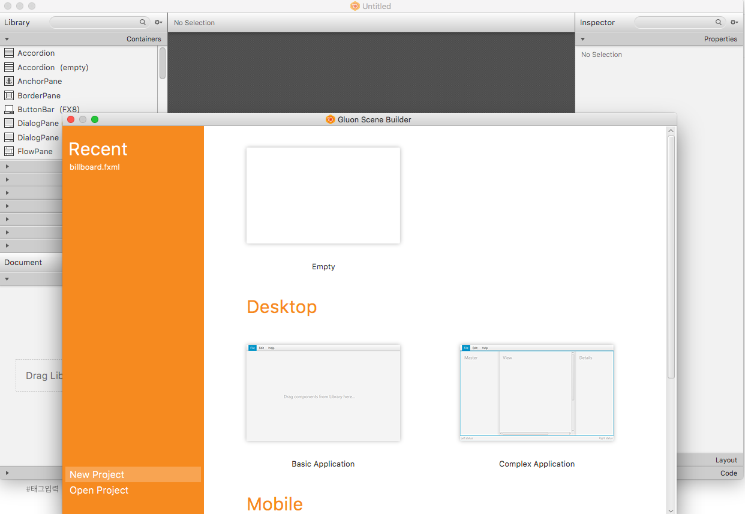The width and height of the screenshot is (745, 514).
Task: Collapse the Properties section in Inspector
Action: click(x=582, y=39)
